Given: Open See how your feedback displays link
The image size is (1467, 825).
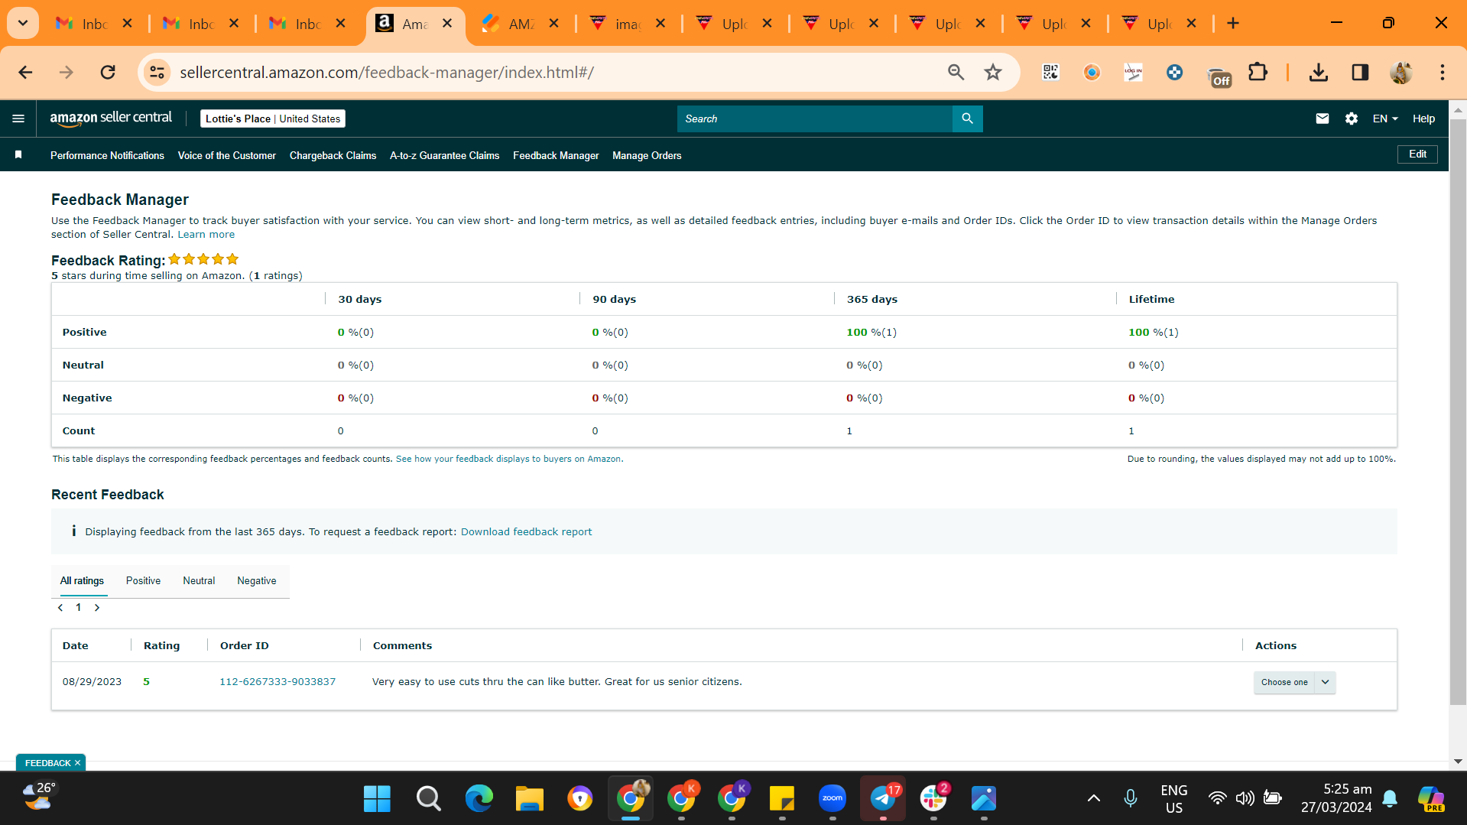Looking at the screenshot, I should (x=509, y=460).
